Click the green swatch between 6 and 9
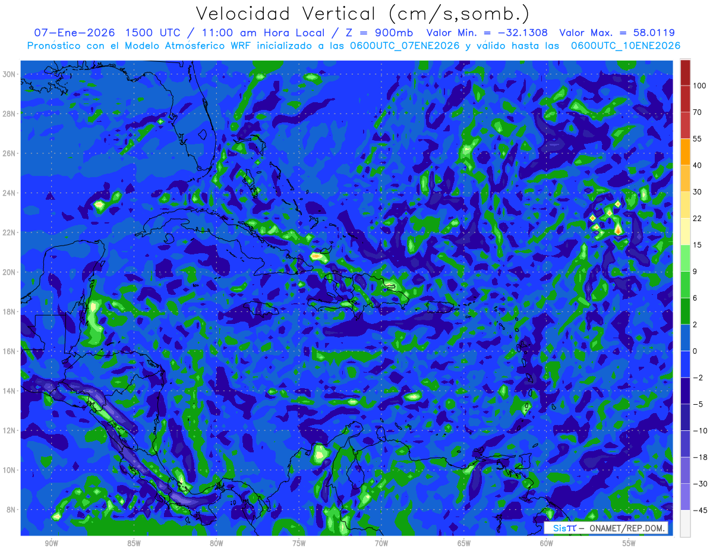 click(685, 284)
